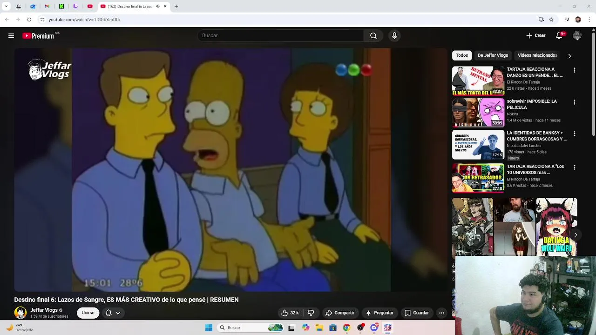The height and width of the screenshot is (335, 596).
Task: Open the Jeffar Vlogs channel name link
Action: coord(44,310)
